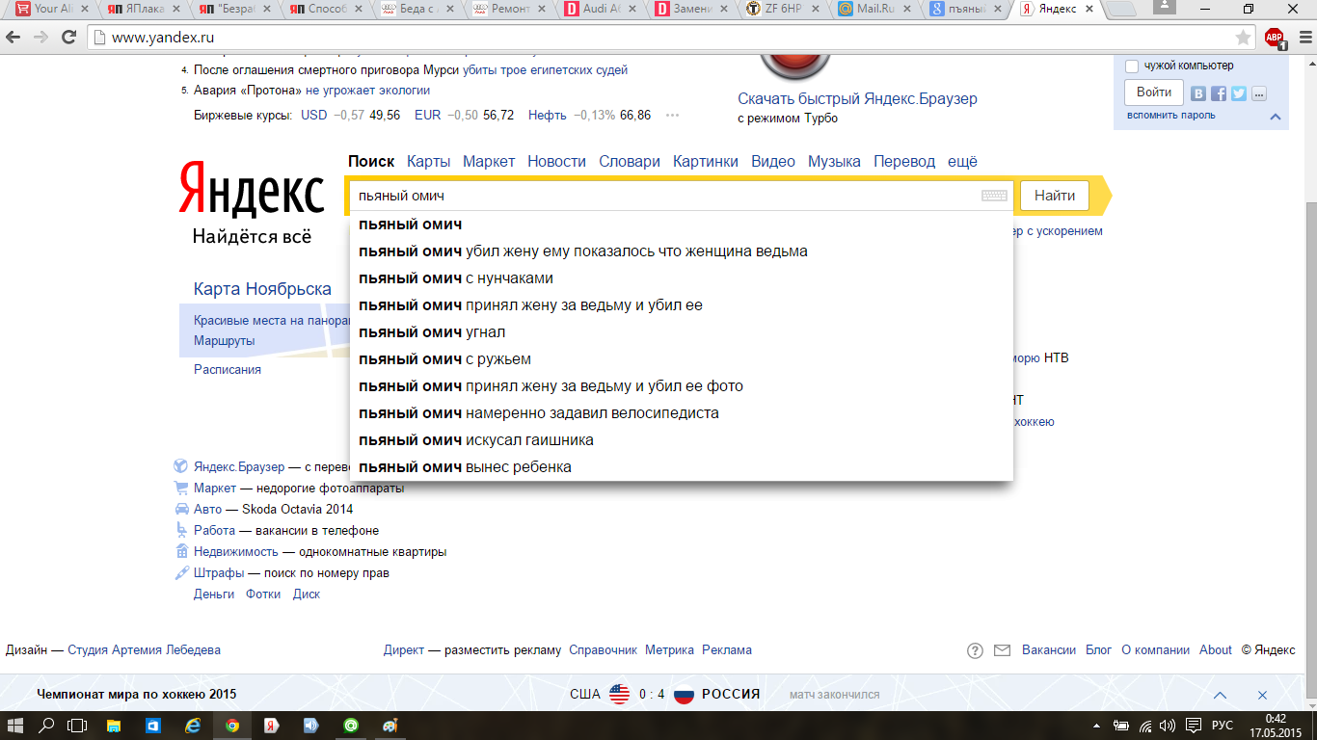
Task: Click the shopping cart icon beside Маркет
Action: click(180, 489)
